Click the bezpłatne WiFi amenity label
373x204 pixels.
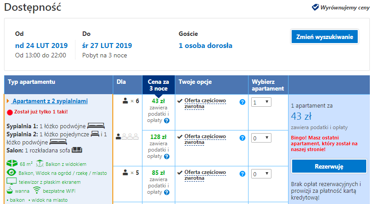[59, 191]
